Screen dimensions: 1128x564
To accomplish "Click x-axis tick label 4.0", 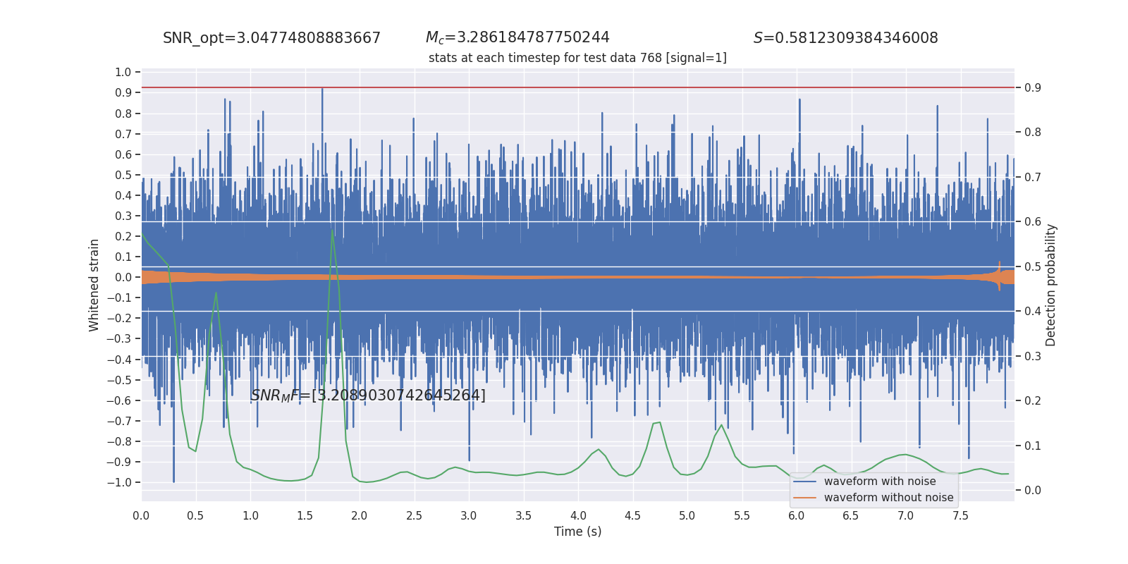I will [x=578, y=516].
